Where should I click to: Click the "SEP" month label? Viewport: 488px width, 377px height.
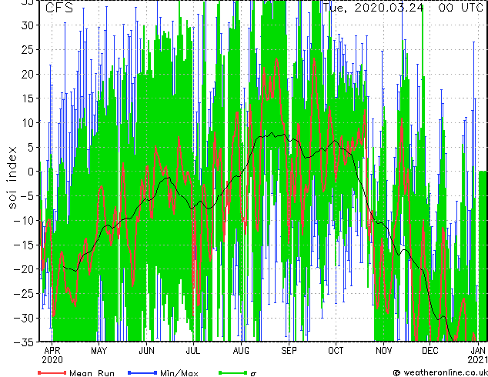289,351
